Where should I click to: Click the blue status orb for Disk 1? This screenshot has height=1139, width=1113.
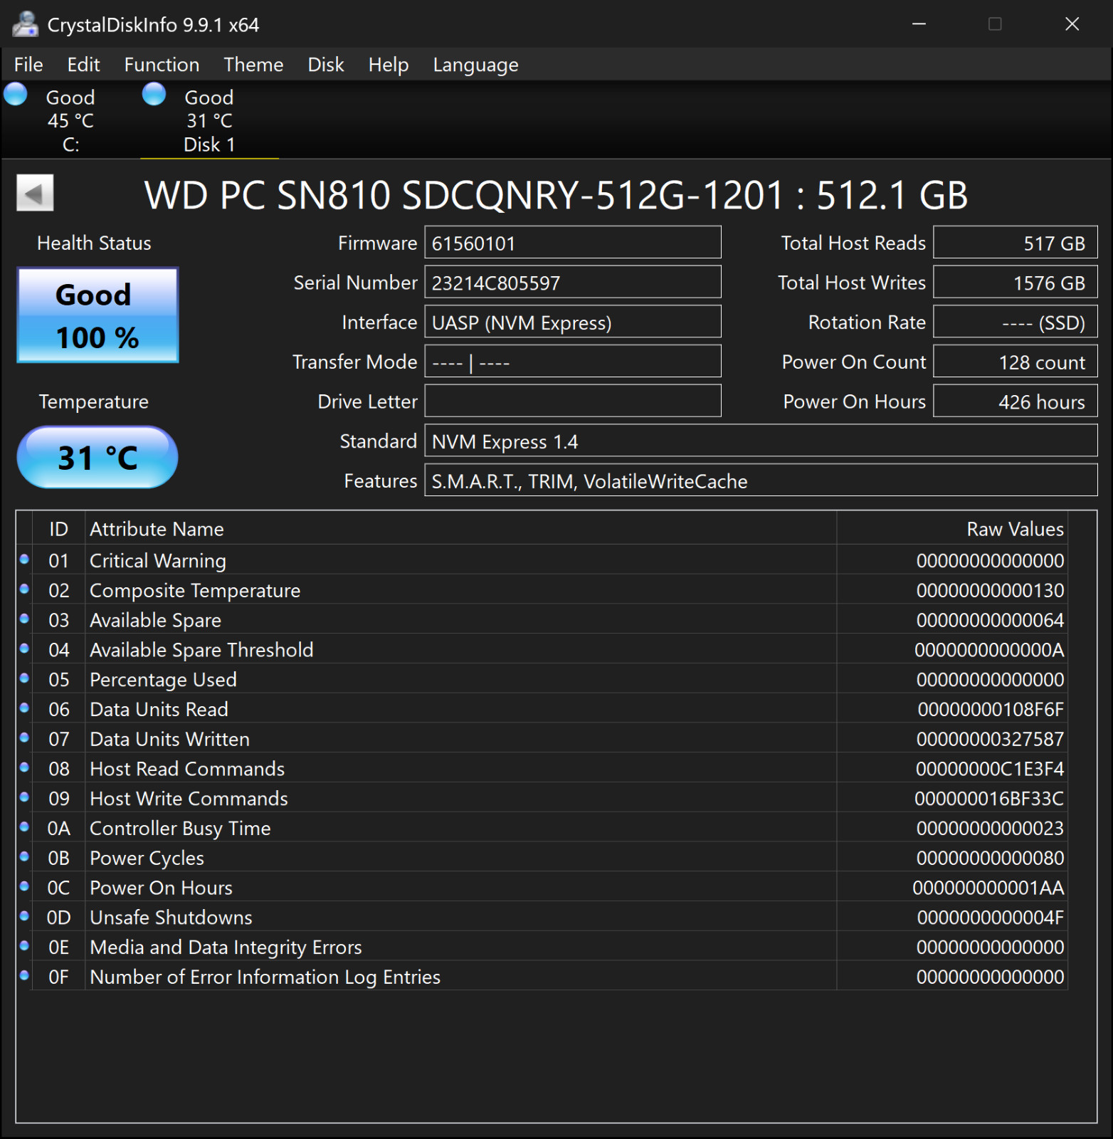coord(154,94)
